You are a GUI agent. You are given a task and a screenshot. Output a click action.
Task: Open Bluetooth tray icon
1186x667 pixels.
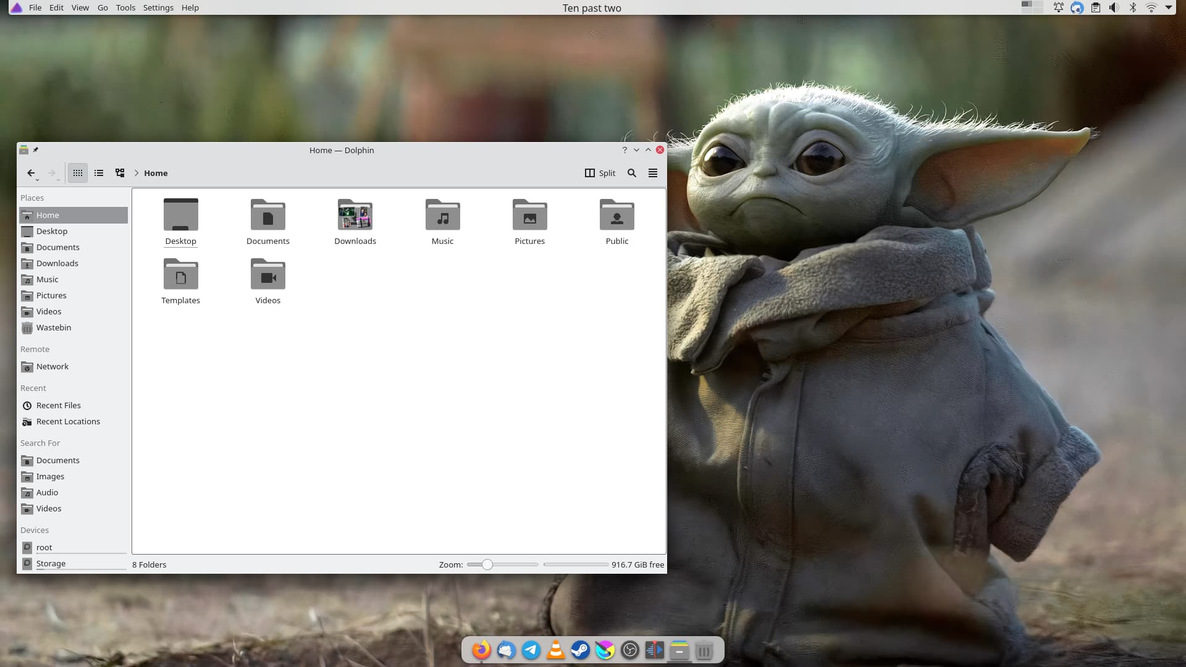coord(1132,7)
